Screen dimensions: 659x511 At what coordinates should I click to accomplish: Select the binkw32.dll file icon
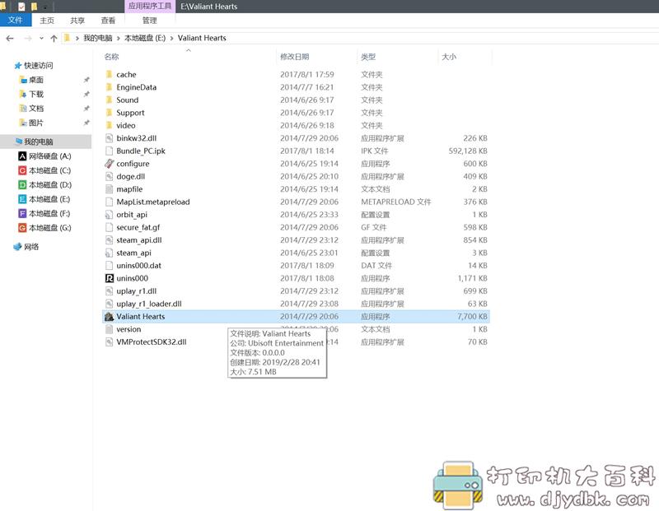[x=110, y=138]
